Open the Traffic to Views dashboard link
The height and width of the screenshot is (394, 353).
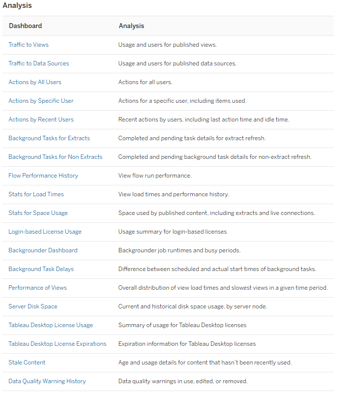[29, 45]
